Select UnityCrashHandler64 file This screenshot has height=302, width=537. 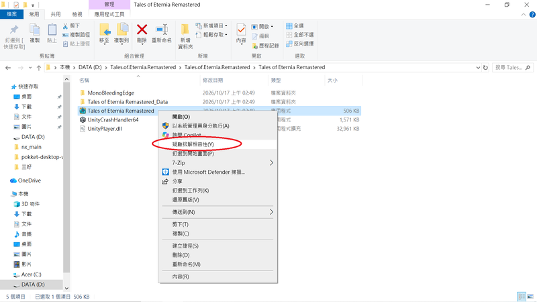pos(113,120)
